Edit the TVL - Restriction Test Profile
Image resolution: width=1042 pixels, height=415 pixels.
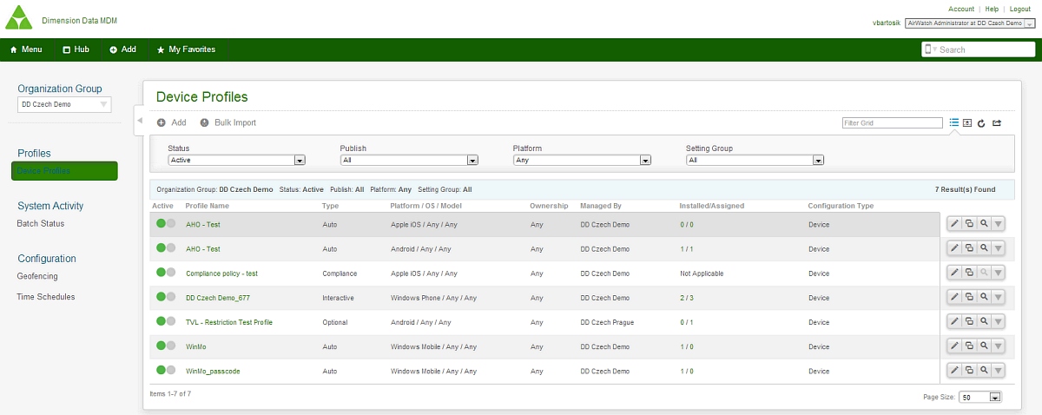pyautogui.click(x=954, y=321)
